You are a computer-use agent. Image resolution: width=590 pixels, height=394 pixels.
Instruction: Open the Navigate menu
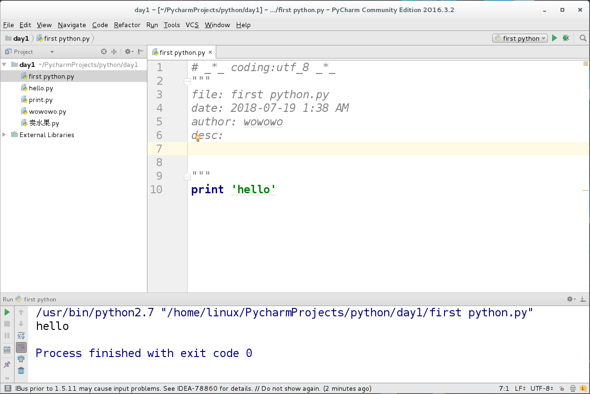click(72, 25)
